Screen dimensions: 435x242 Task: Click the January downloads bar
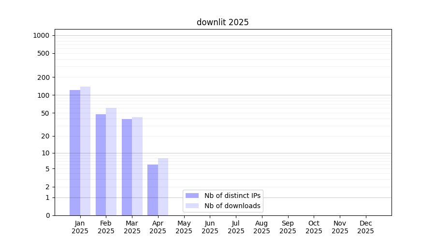coord(86,151)
